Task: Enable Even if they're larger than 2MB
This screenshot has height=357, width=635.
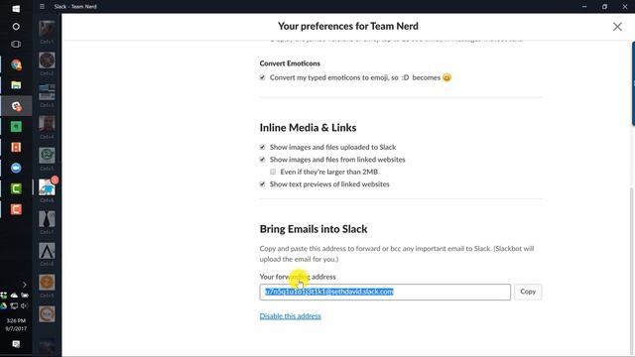Action: pyautogui.click(x=273, y=172)
